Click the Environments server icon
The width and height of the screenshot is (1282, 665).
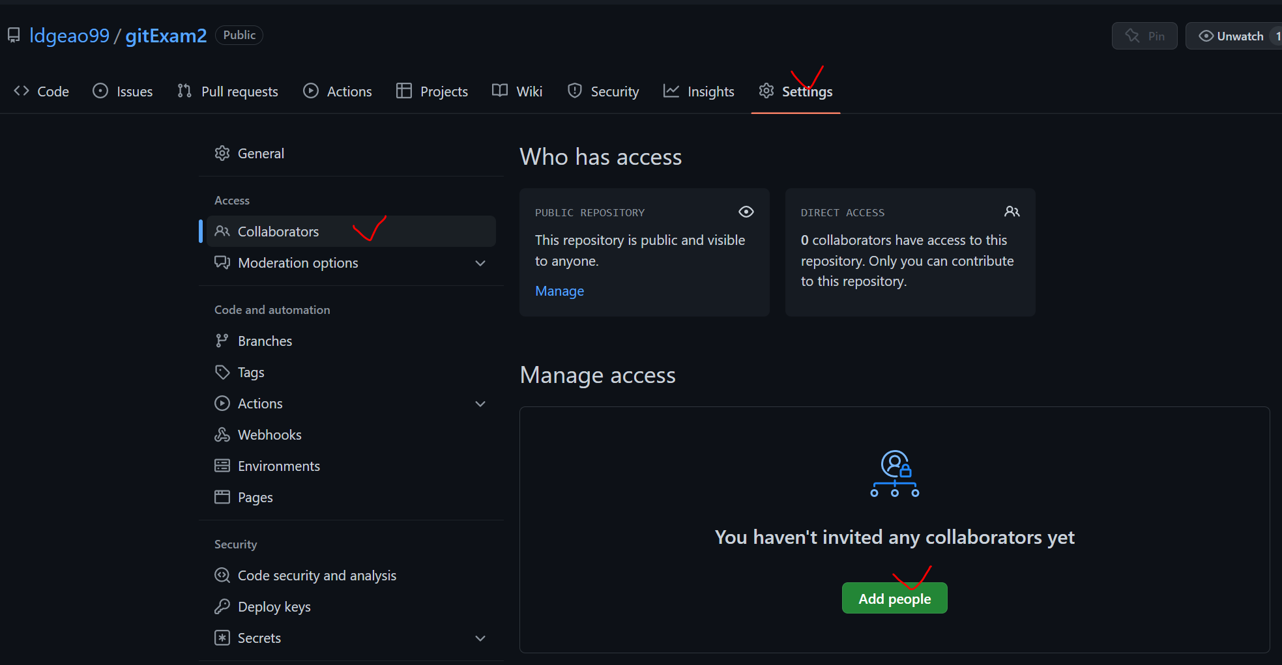222,466
